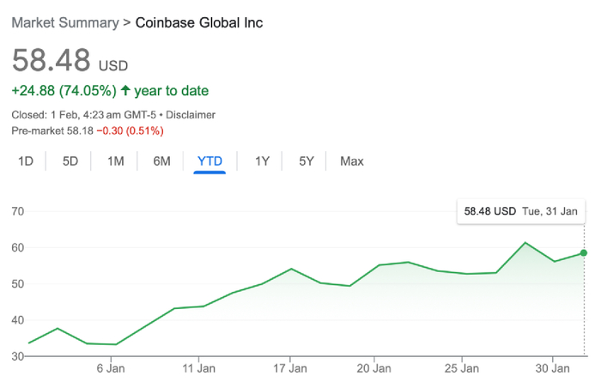Click the active YTD tab
The width and height of the screenshot is (601, 382).
click(x=209, y=161)
